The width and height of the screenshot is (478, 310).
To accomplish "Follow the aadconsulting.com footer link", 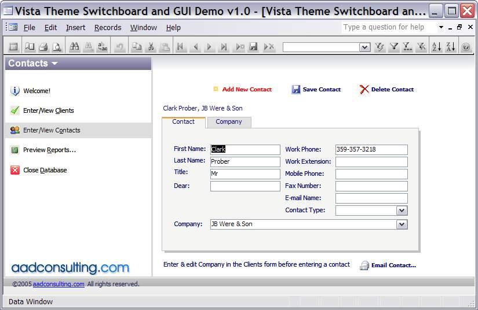I will click(x=59, y=284).
